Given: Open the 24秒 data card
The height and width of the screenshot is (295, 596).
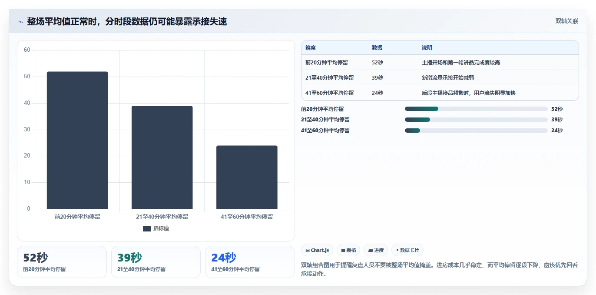Looking at the screenshot, I should click(250, 262).
